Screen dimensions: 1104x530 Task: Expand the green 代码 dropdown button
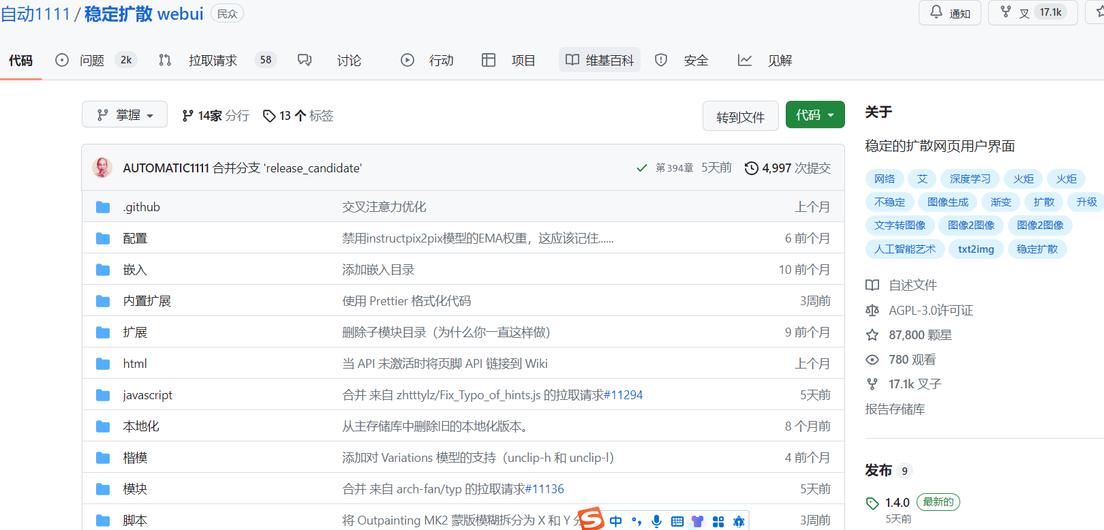tap(815, 115)
